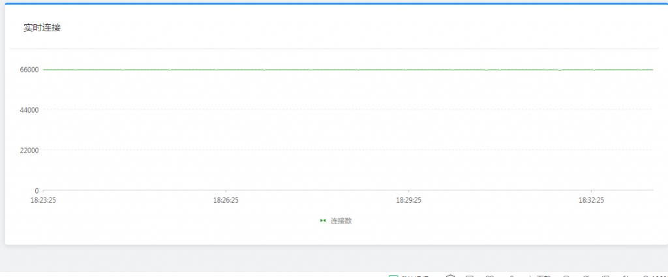The height and width of the screenshot is (277, 668).
Task: Click the green 连接数 legend marker icon
Action: 323,221
